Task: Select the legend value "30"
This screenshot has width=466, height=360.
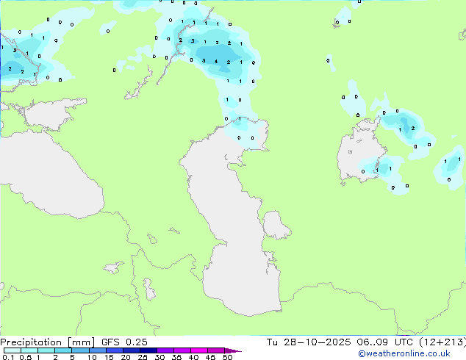Action: pos(159,357)
